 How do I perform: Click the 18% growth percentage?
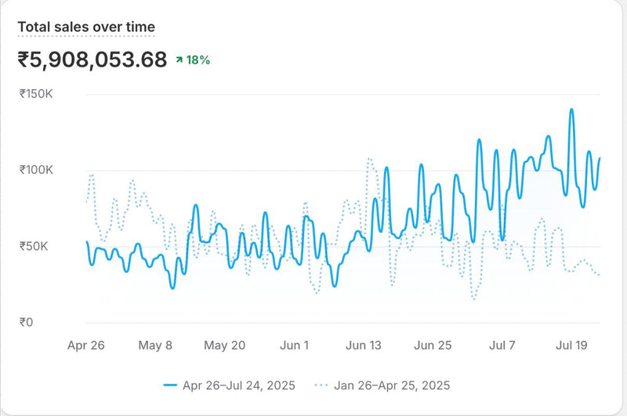point(198,60)
